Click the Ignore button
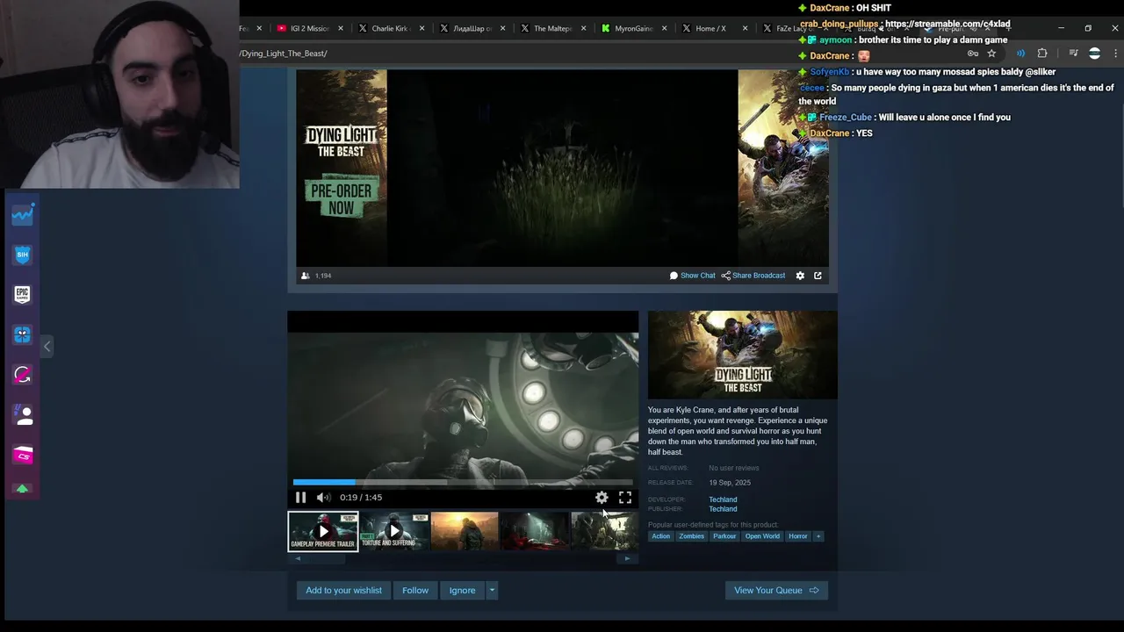Screen dimensions: 1124x632 [462, 591]
